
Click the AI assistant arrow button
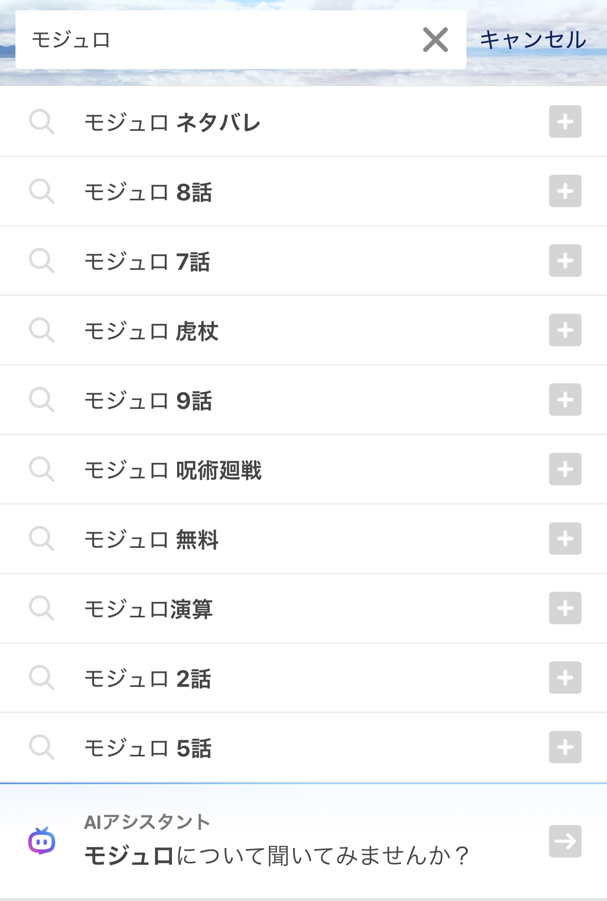click(565, 841)
